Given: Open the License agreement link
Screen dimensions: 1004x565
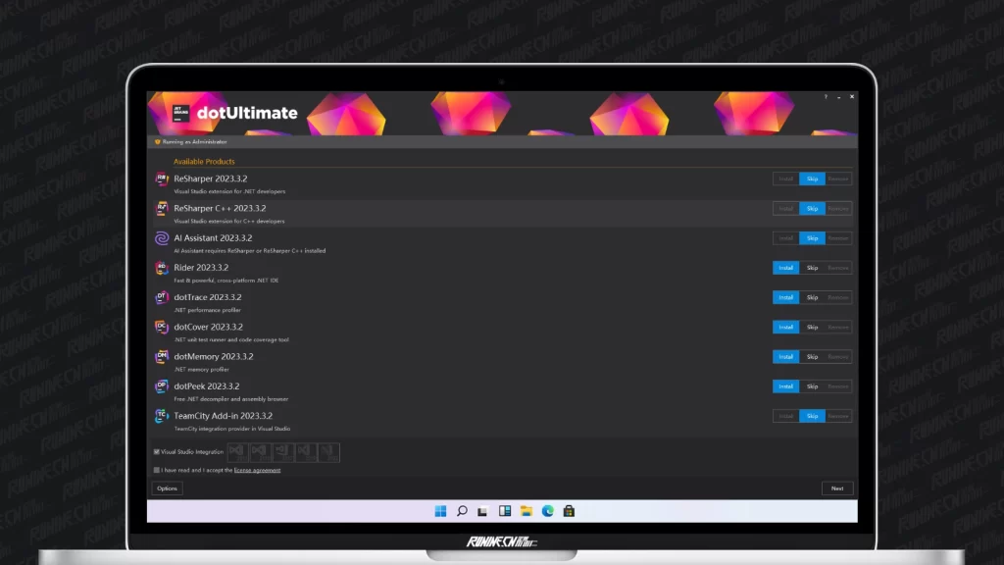Looking at the screenshot, I should (x=257, y=470).
